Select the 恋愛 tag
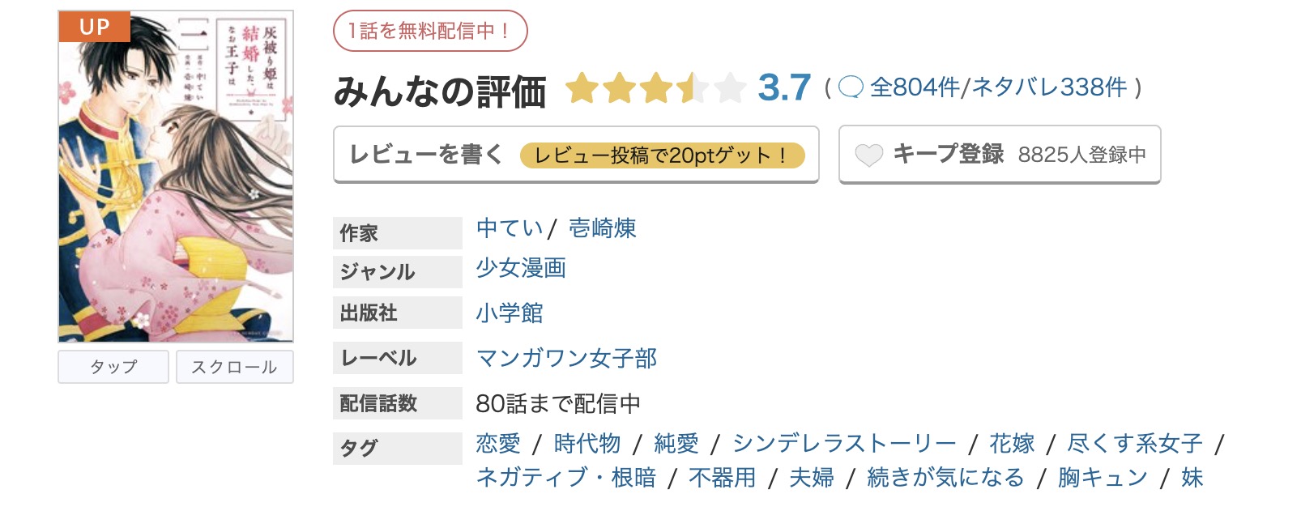The image size is (1301, 515). click(x=498, y=444)
